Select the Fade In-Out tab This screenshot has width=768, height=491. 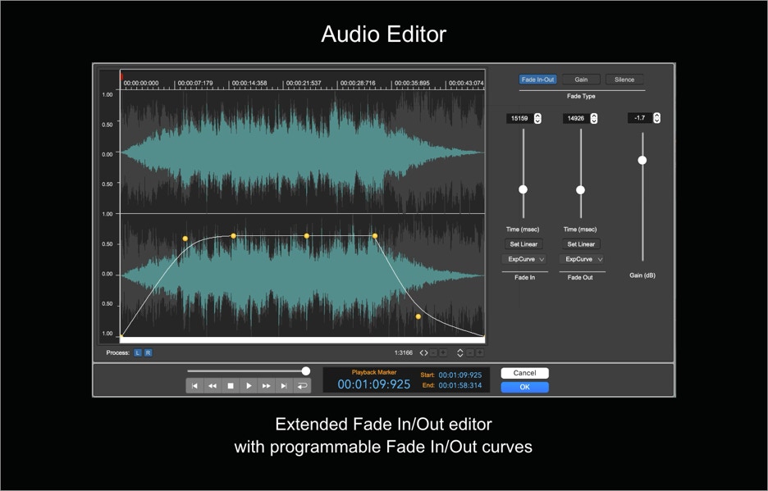[538, 80]
